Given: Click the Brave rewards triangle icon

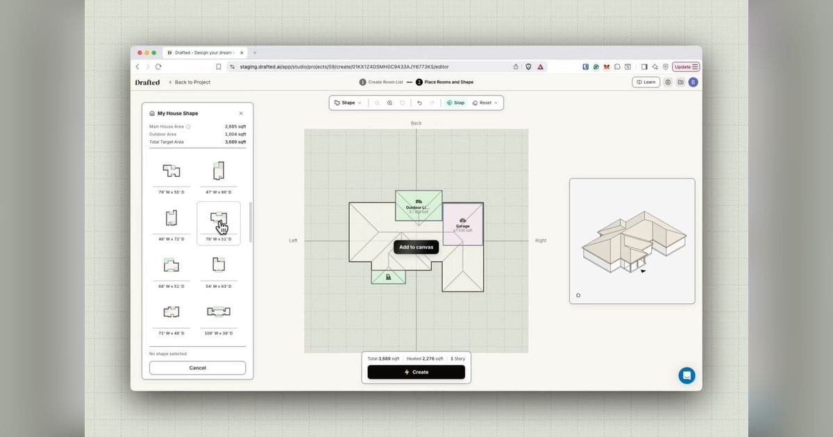Looking at the screenshot, I should click(540, 67).
